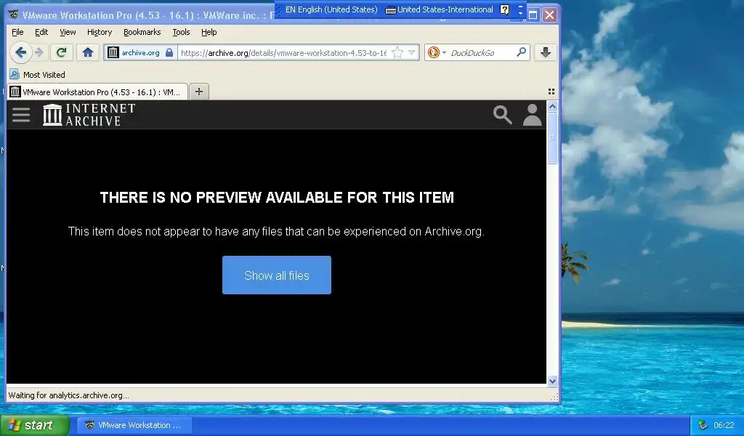Viewport: 744px width, 436px height.
Task: Open the user account icon
Action: point(533,114)
